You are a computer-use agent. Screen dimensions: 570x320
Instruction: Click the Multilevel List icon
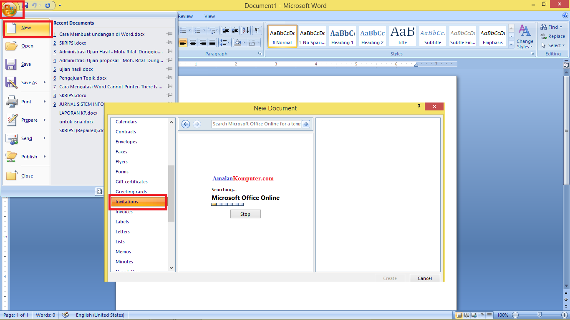(x=213, y=30)
